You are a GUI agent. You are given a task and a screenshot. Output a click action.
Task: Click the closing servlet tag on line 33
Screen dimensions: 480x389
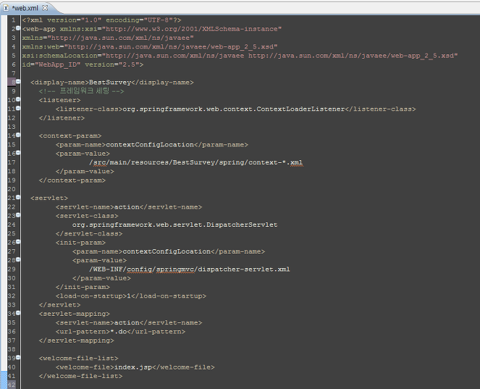click(x=59, y=305)
